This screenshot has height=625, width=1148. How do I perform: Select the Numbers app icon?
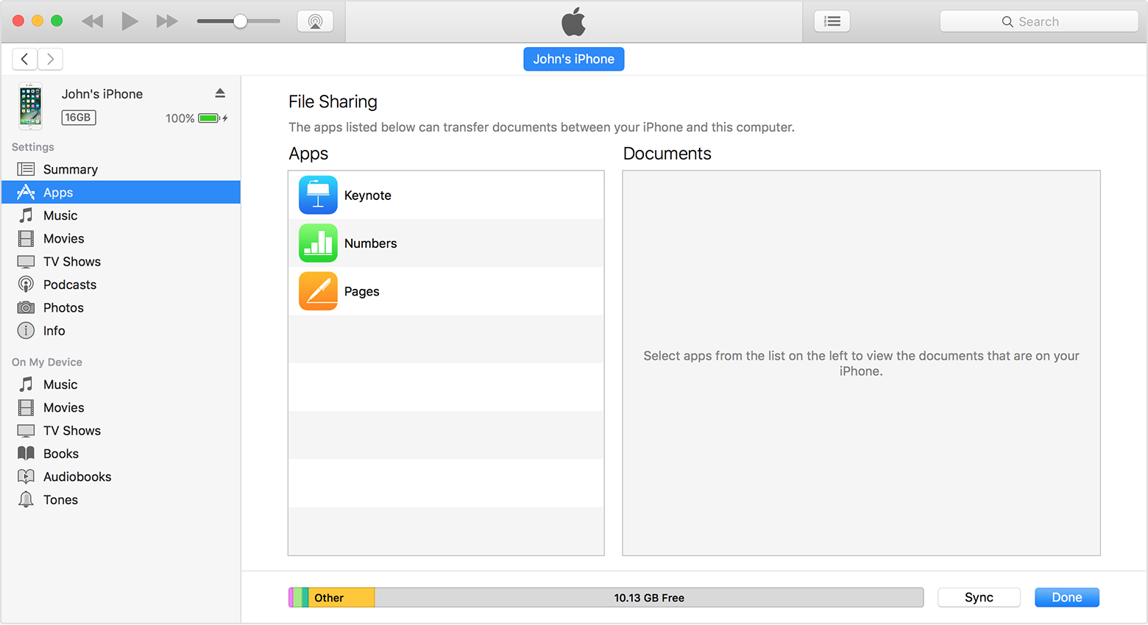click(x=318, y=243)
